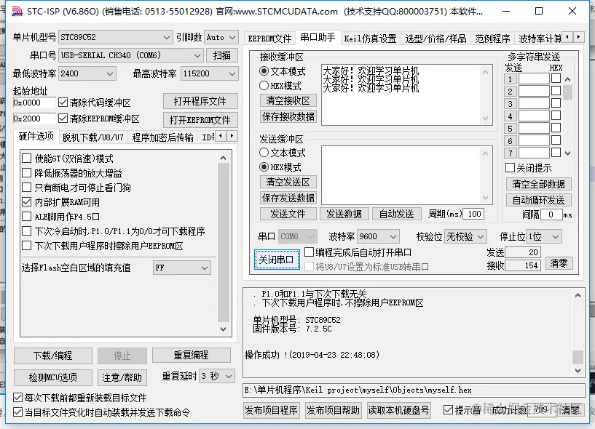
Task: Click 发送数据 button
Action: (x=344, y=214)
